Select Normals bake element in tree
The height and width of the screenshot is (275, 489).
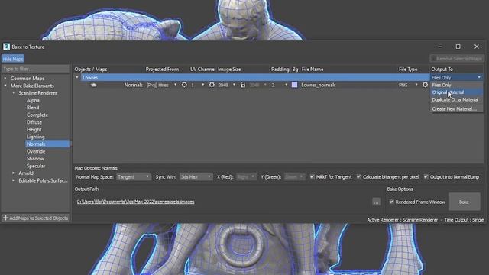(x=47, y=144)
